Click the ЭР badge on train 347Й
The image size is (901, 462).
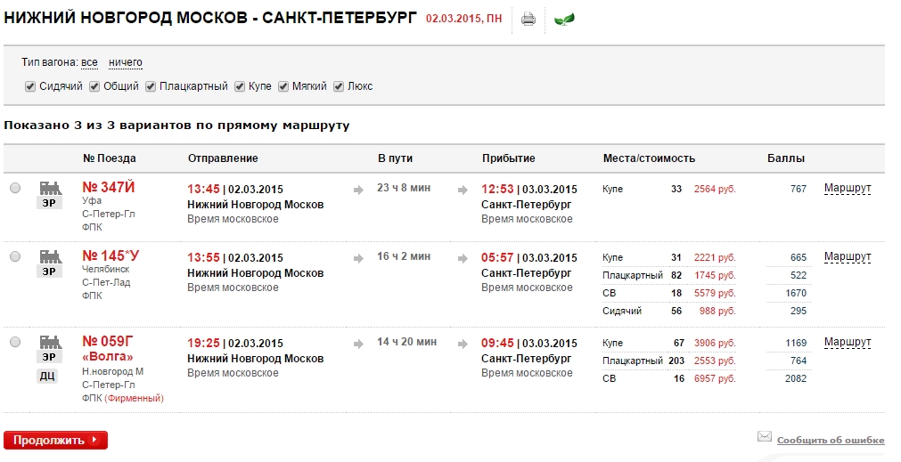(x=49, y=203)
